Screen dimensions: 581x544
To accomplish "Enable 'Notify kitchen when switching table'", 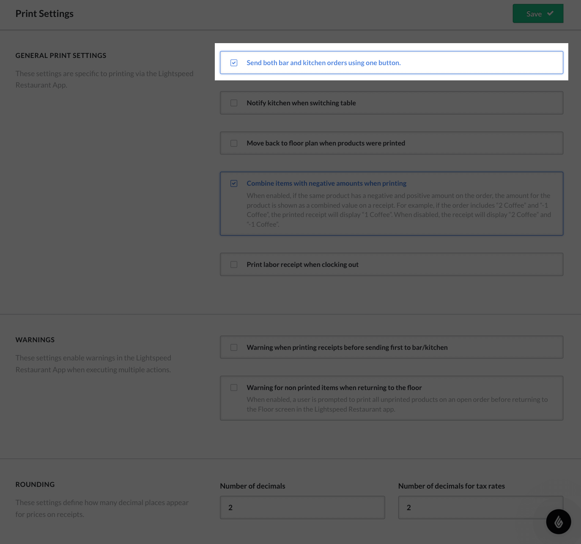I will click(x=234, y=102).
